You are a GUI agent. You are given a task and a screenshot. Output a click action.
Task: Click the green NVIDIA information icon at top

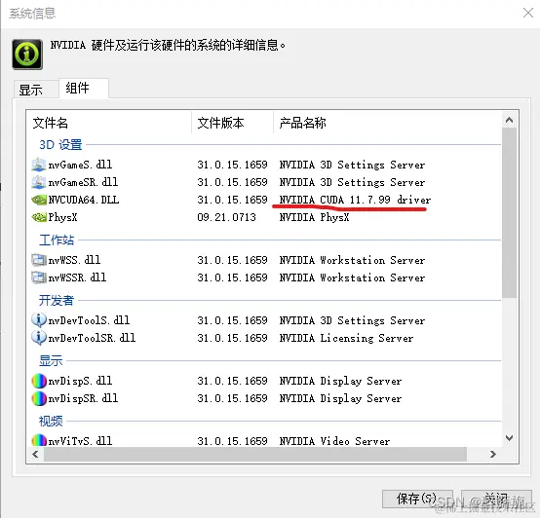coord(27,55)
